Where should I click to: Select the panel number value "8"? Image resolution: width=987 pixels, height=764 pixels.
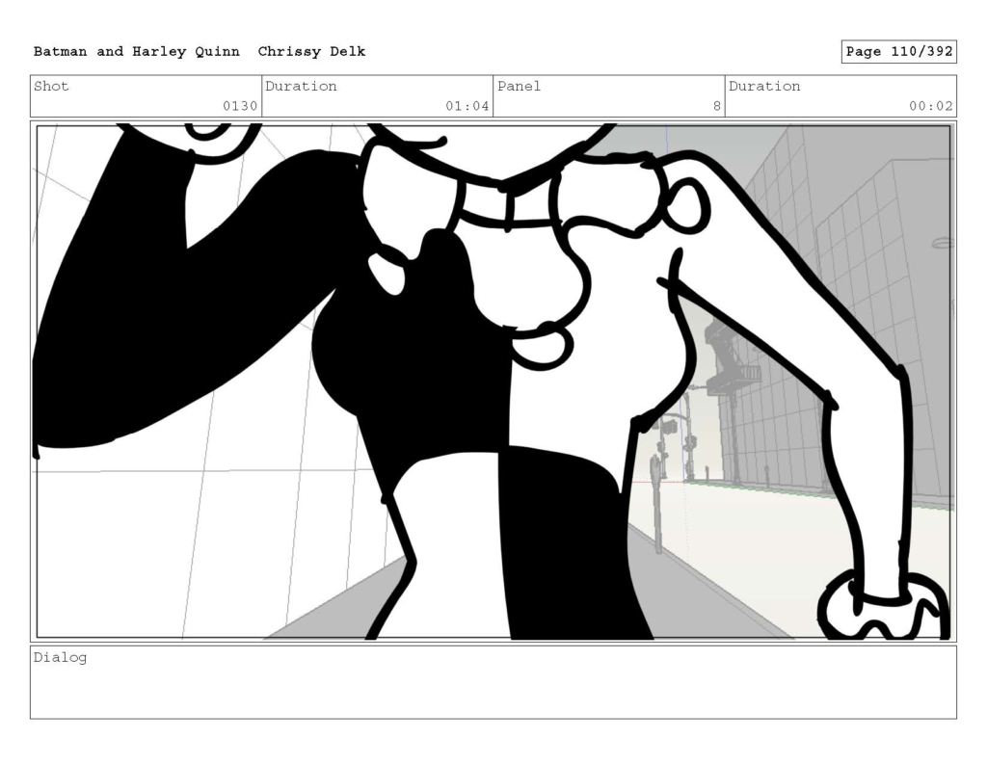tap(717, 106)
